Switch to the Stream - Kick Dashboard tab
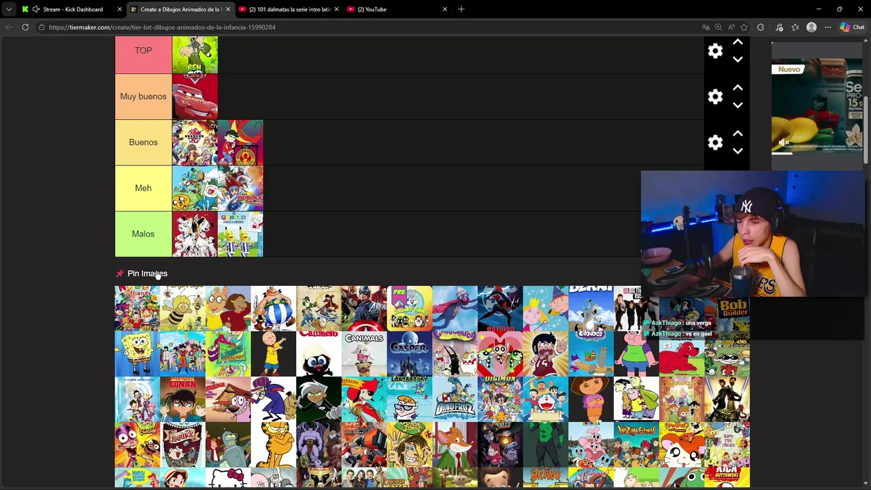The width and height of the screenshot is (871, 490). point(72,9)
